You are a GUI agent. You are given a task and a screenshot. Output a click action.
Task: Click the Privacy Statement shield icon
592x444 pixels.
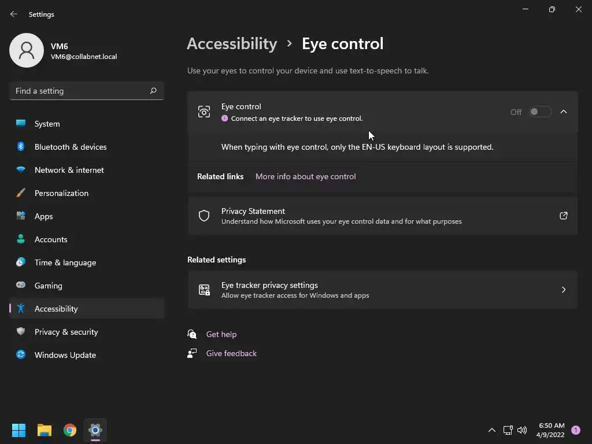tap(204, 216)
